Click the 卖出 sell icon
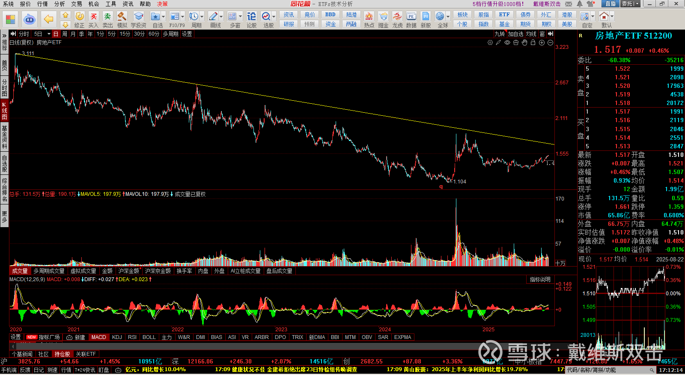The height and width of the screenshot is (375, 685). click(107, 16)
